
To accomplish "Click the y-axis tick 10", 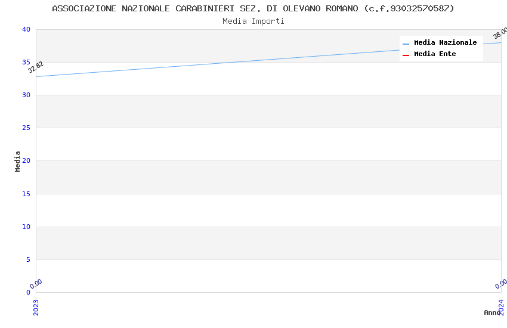I will click(26, 227).
